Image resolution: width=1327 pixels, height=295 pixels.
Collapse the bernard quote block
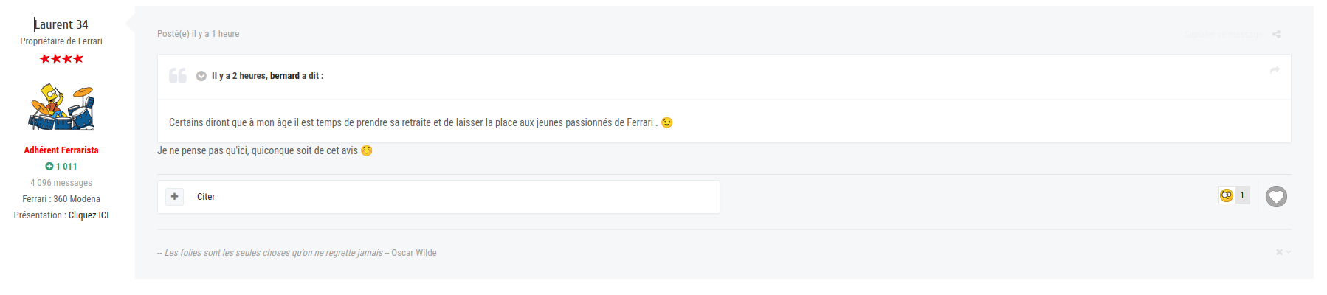pos(201,76)
